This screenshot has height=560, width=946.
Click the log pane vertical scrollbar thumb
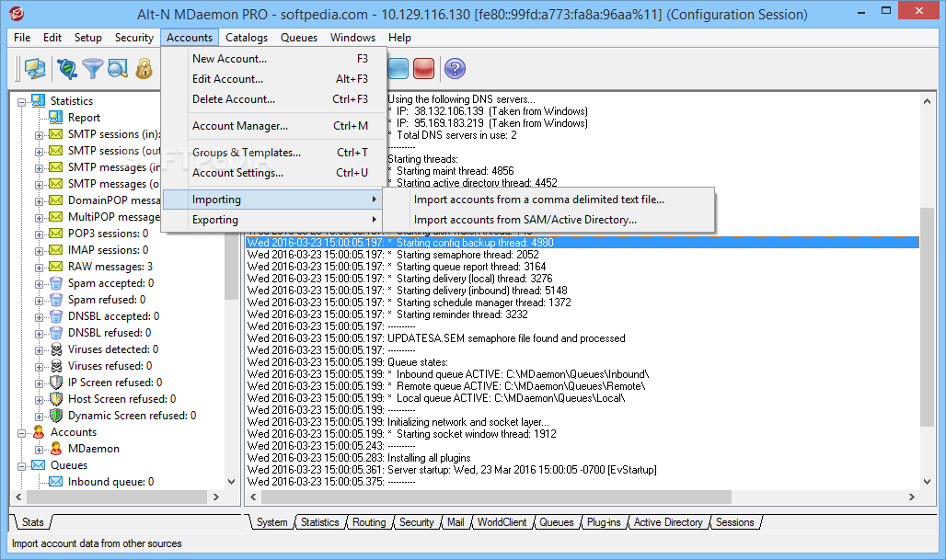[927, 317]
